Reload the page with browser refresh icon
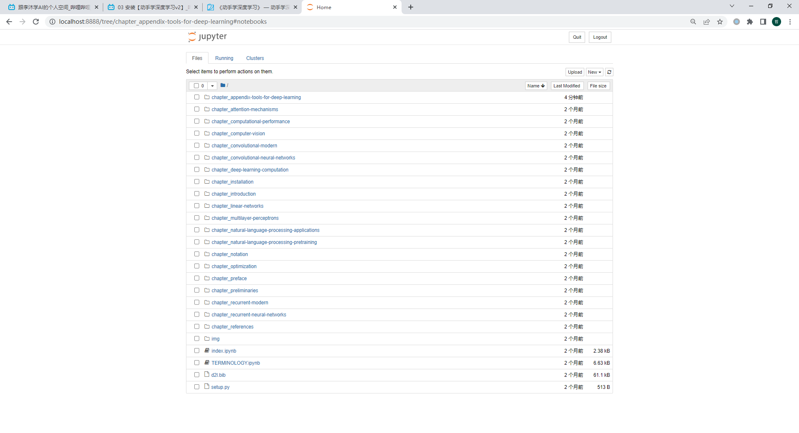 pyautogui.click(x=36, y=22)
